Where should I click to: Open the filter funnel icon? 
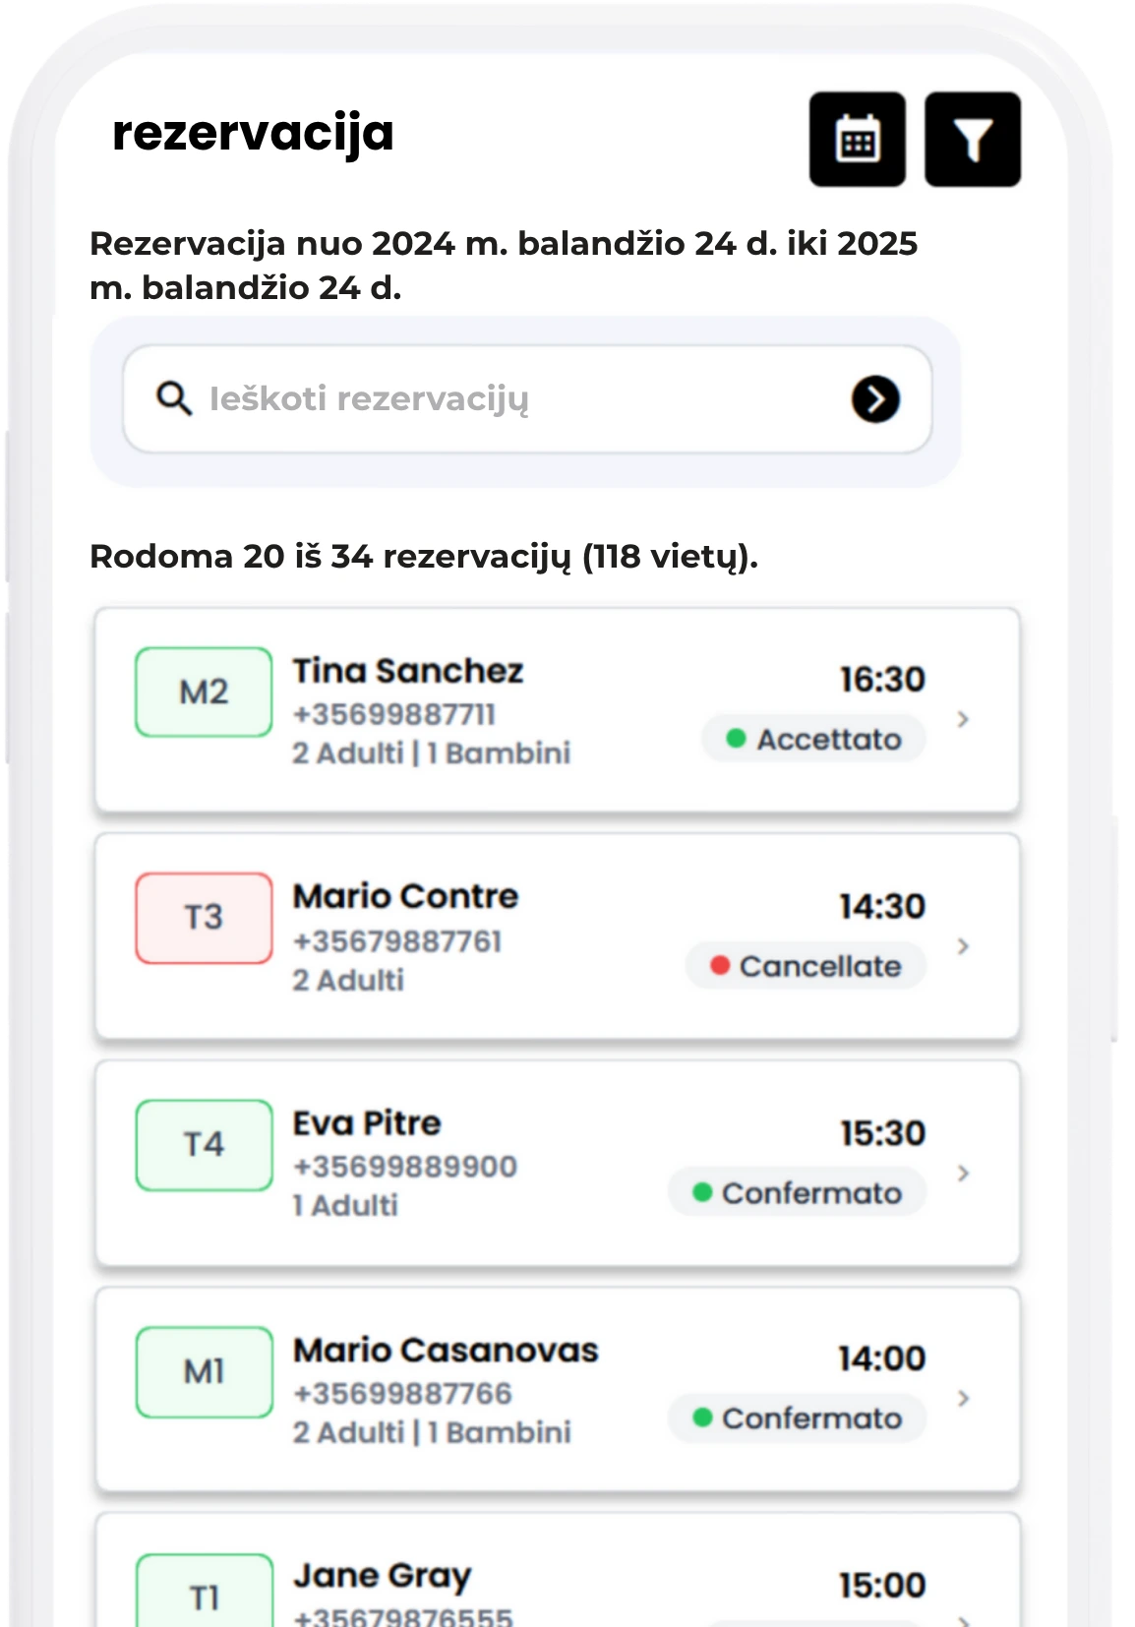click(973, 140)
